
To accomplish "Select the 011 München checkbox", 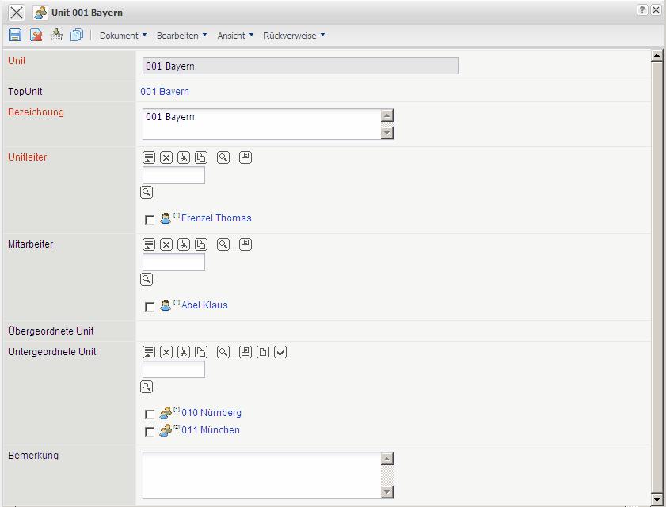I will tap(150, 432).
